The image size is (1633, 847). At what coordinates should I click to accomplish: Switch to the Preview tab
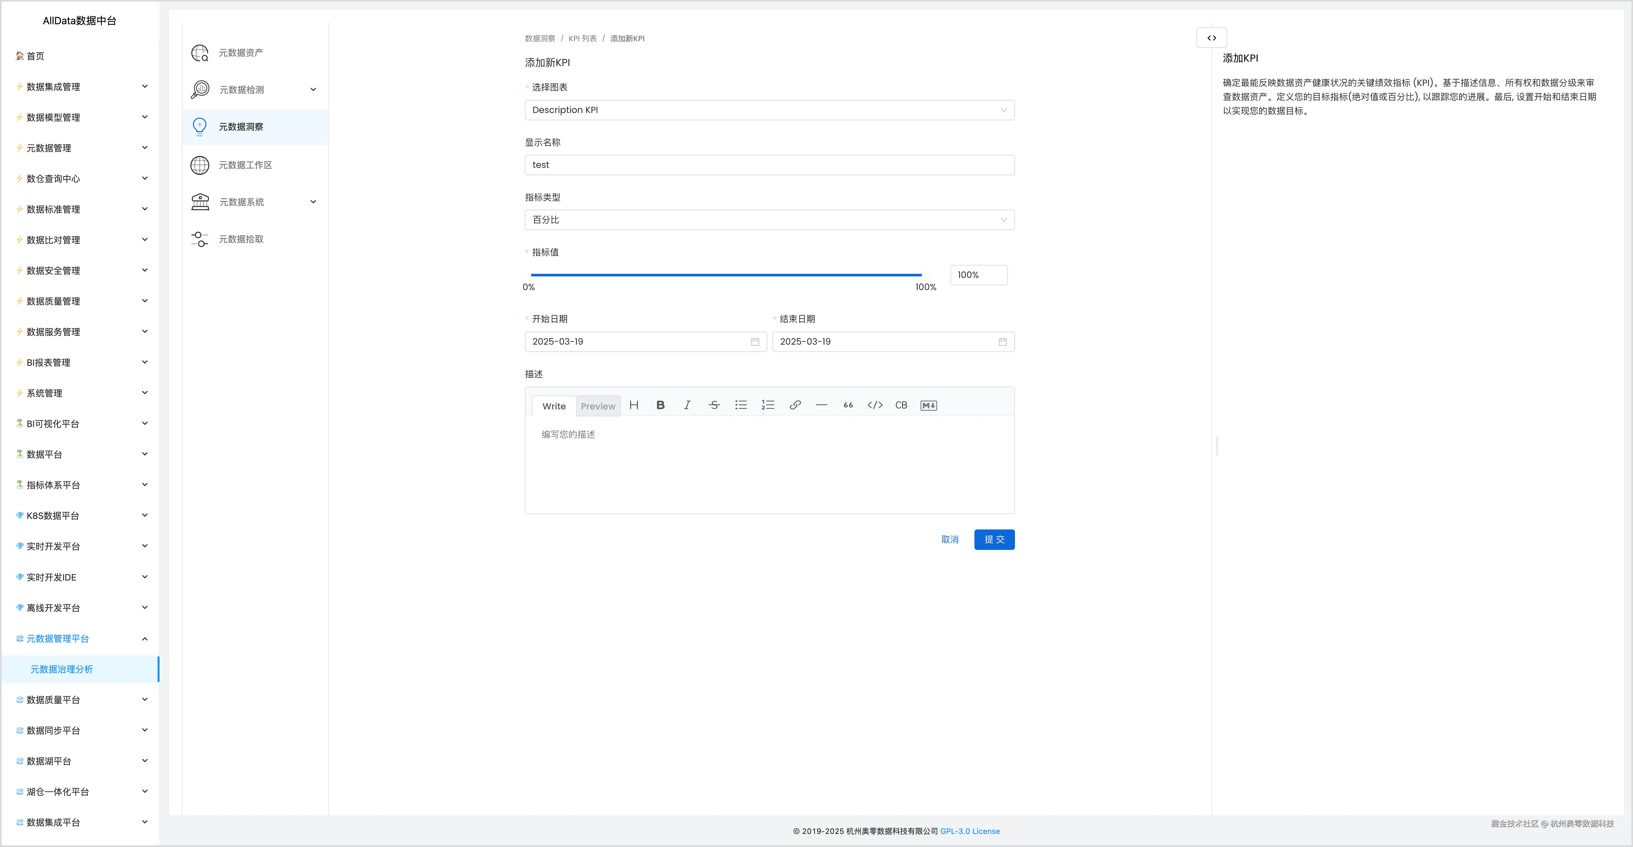pos(598,406)
